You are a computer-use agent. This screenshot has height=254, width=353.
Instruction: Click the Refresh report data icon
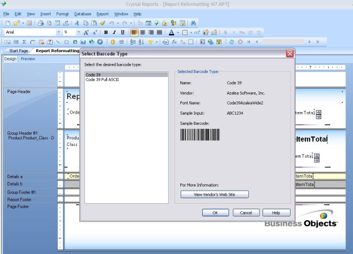(232, 42)
